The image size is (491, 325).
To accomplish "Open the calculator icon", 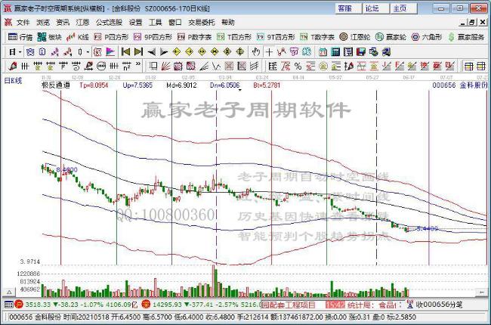I will click(x=335, y=51).
